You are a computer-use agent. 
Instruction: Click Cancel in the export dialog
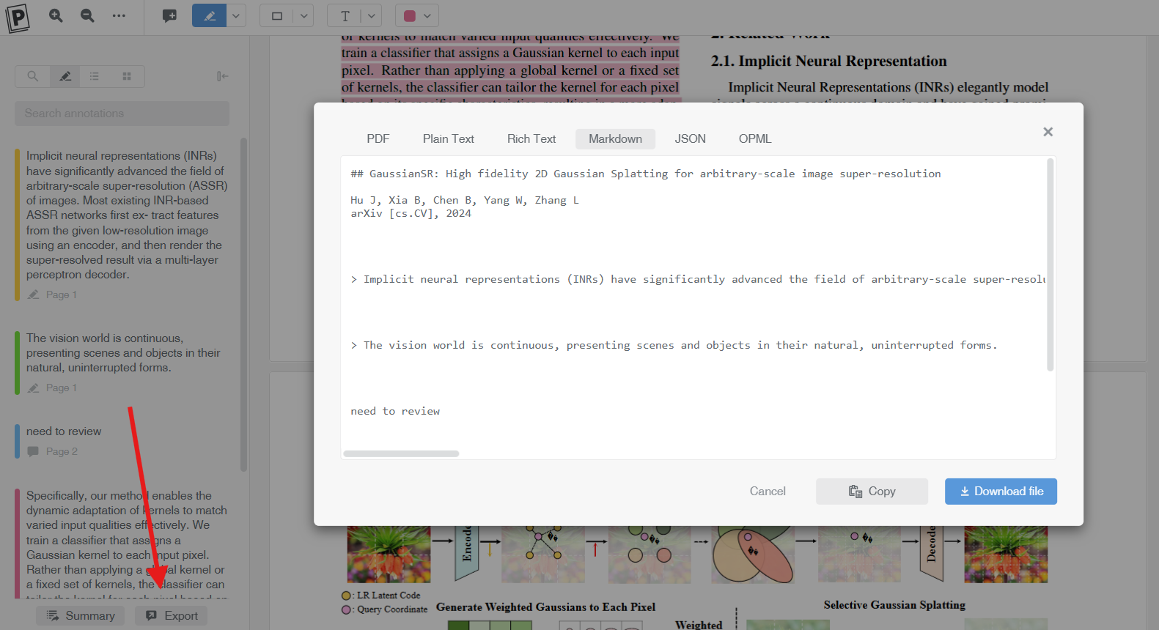click(x=768, y=492)
